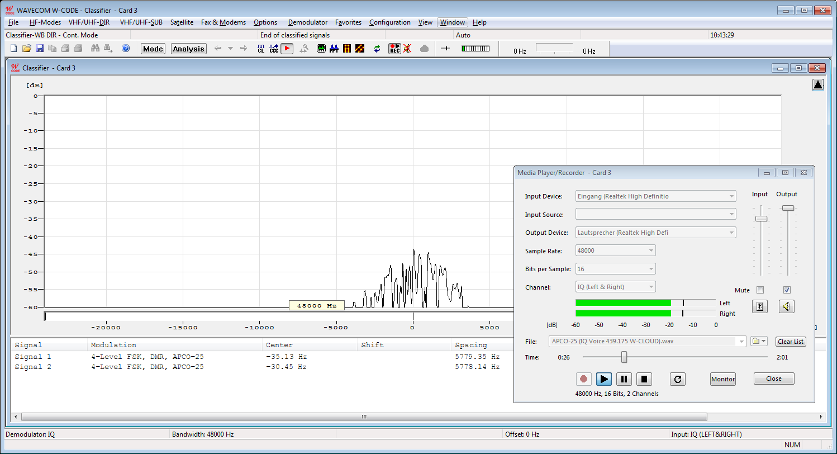Click the open folder toolbar icon

click(27, 49)
